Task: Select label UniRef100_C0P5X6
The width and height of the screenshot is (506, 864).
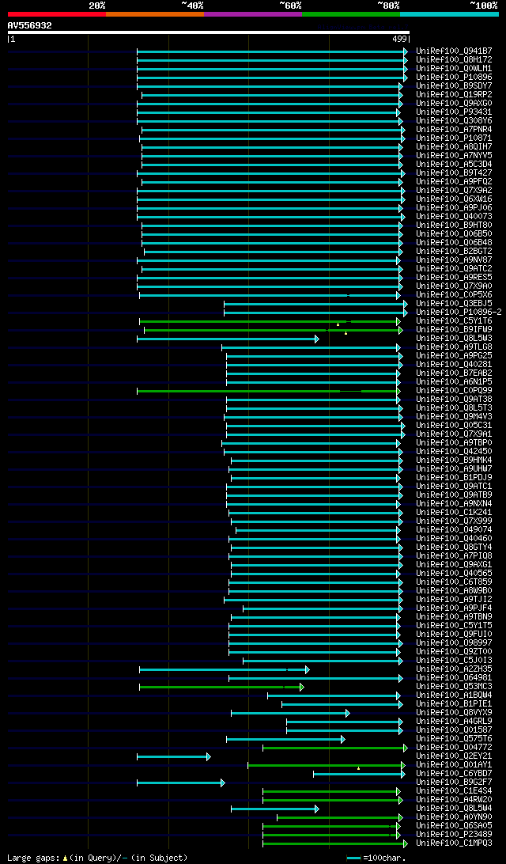Action: pyautogui.click(x=455, y=295)
